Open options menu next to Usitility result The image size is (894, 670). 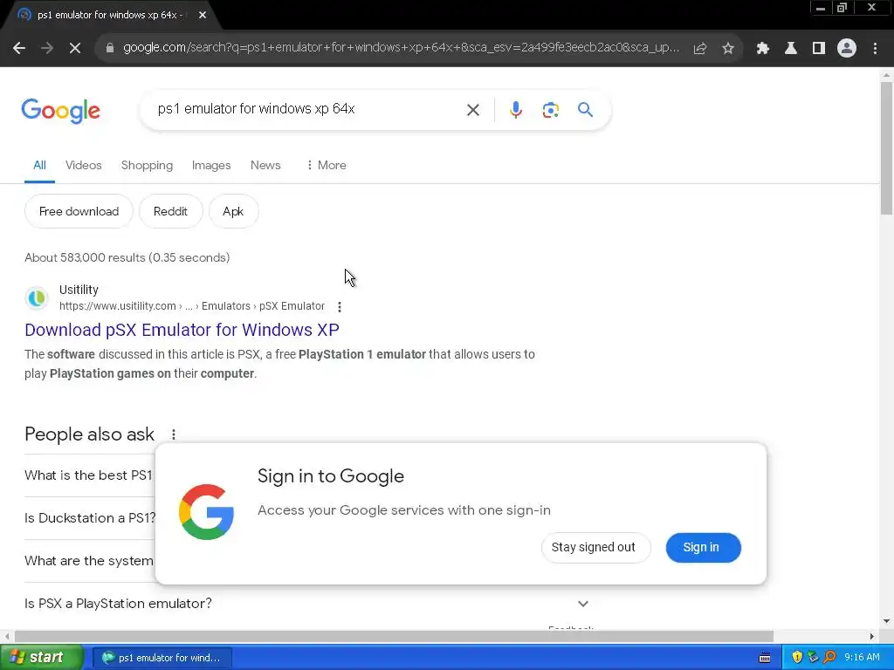[340, 306]
